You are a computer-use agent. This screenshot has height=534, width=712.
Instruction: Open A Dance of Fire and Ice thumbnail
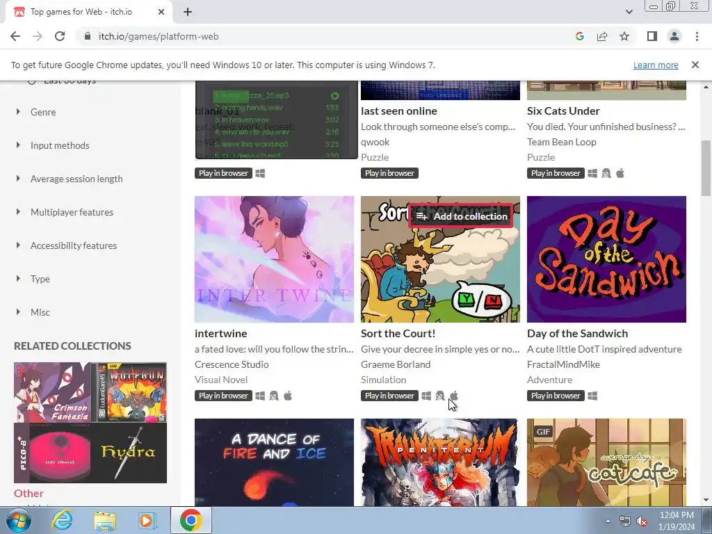point(274,462)
